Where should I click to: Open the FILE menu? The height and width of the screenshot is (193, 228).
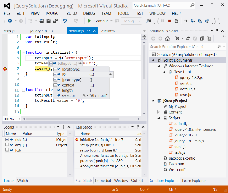coord(7,13)
